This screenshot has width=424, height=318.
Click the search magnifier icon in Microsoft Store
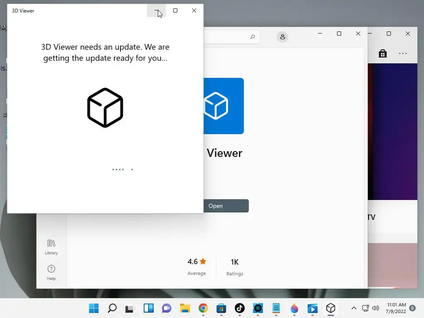click(x=253, y=37)
